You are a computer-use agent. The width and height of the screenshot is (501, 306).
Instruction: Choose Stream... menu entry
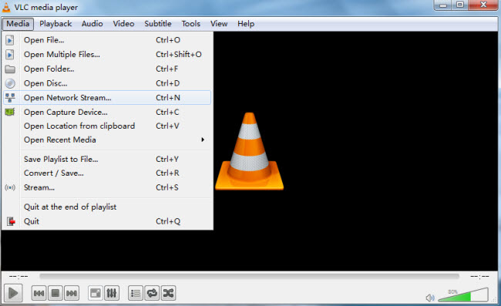click(x=107, y=187)
